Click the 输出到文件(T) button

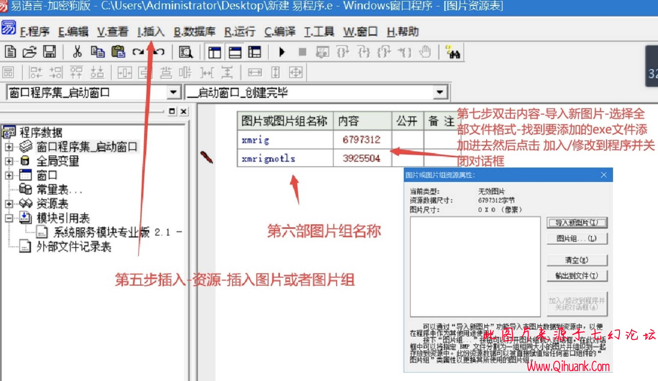point(577,276)
